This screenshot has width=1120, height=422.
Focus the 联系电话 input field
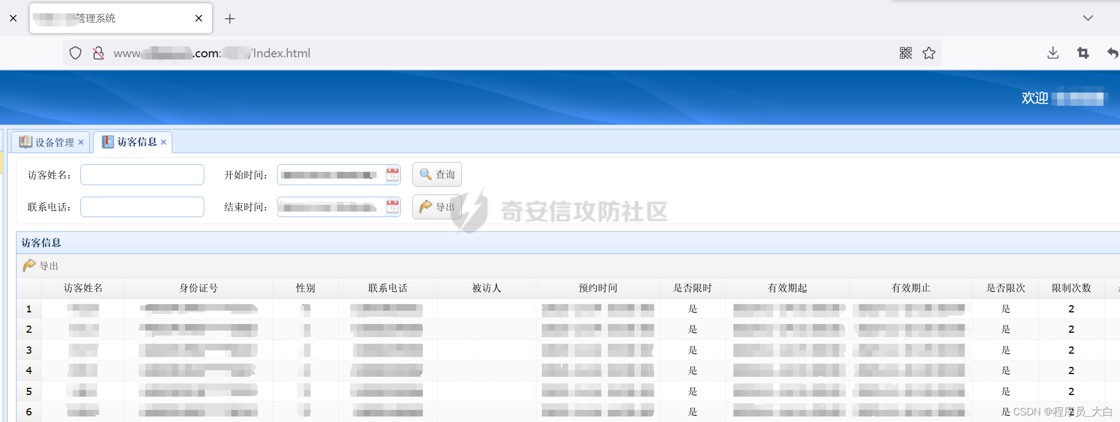pyautogui.click(x=142, y=207)
